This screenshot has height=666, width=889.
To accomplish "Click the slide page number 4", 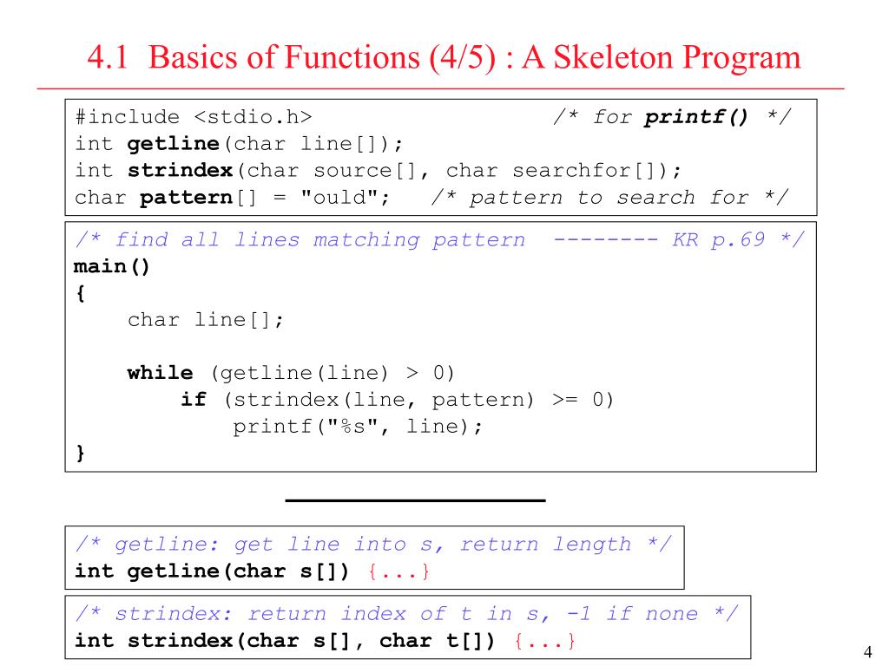I will (x=867, y=652).
